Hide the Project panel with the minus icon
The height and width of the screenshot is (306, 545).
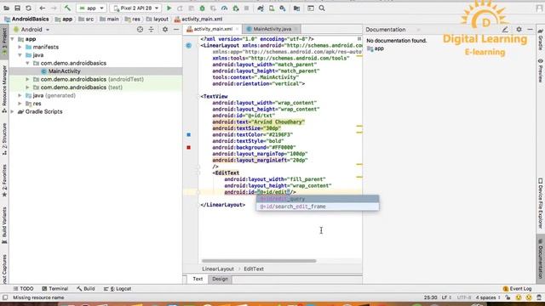click(176, 30)
